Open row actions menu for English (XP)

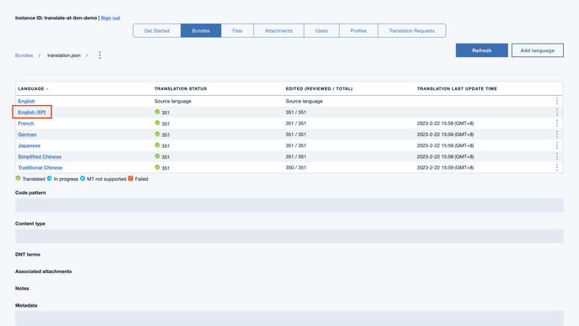coord(557,112)
